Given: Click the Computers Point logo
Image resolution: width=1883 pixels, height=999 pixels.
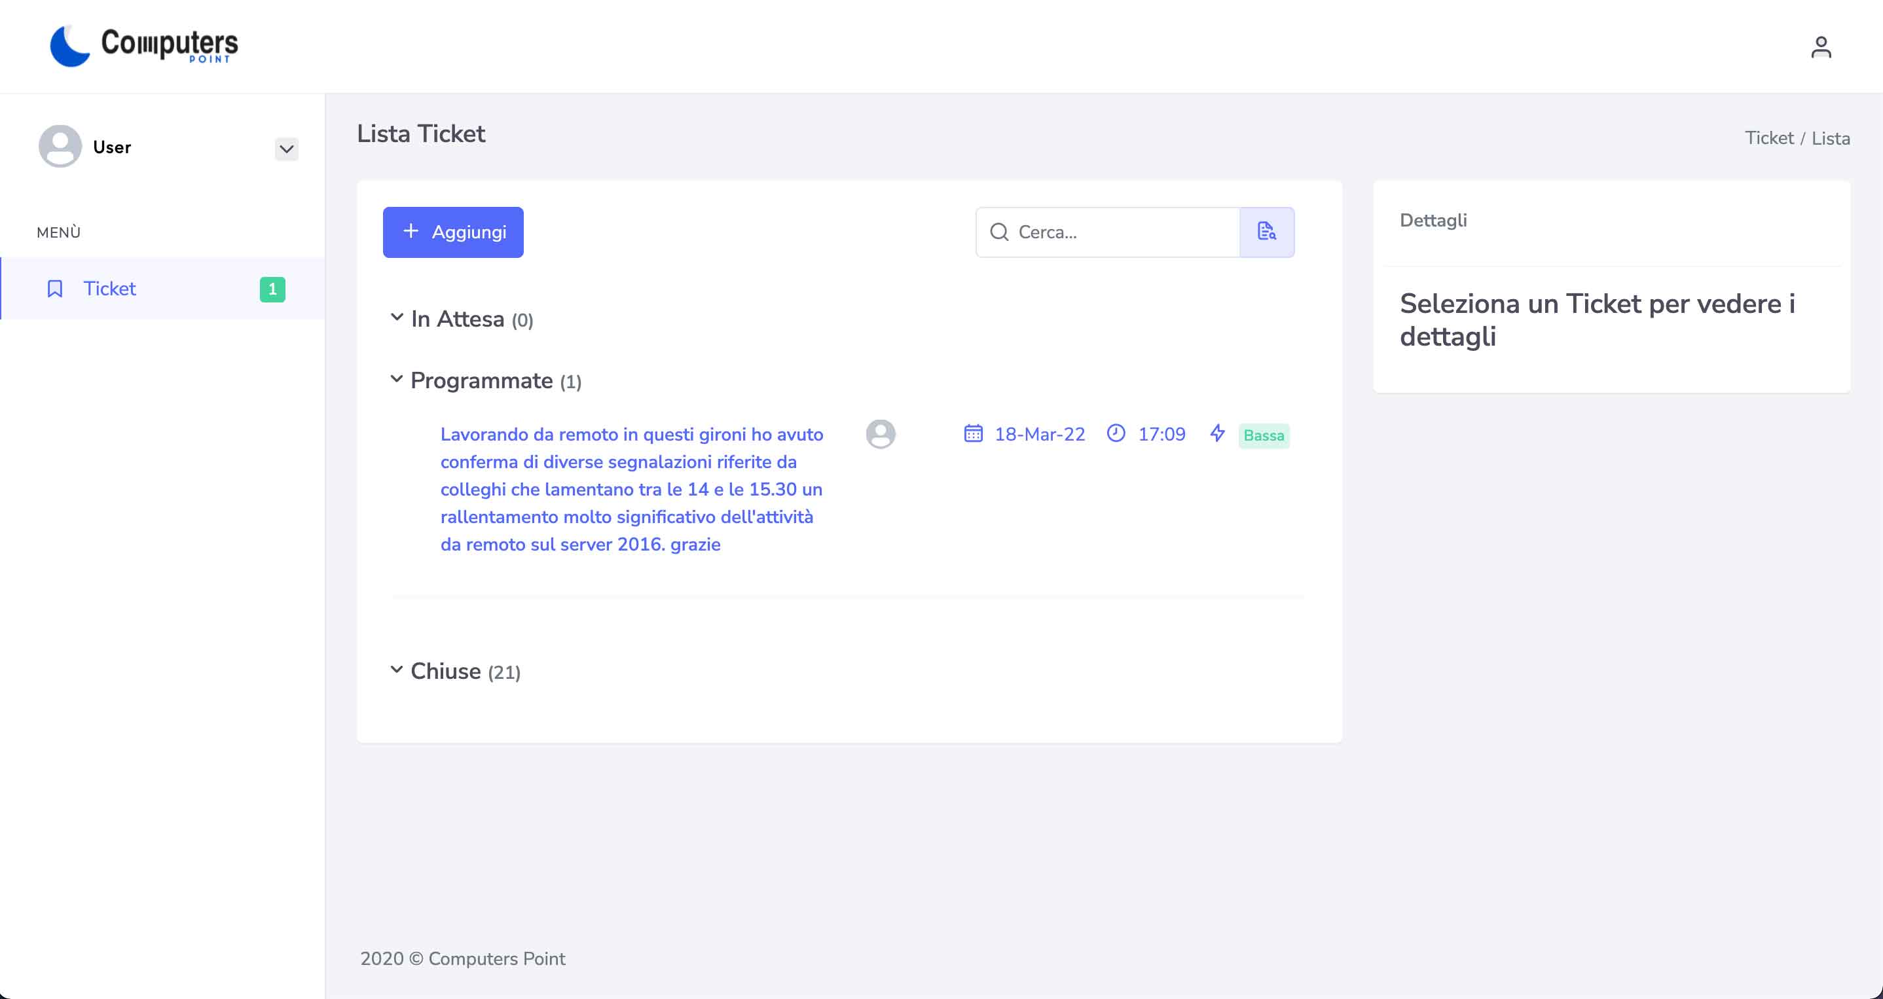Looking at the screenshot, I should pyautogui.click(x=144, y=46).
